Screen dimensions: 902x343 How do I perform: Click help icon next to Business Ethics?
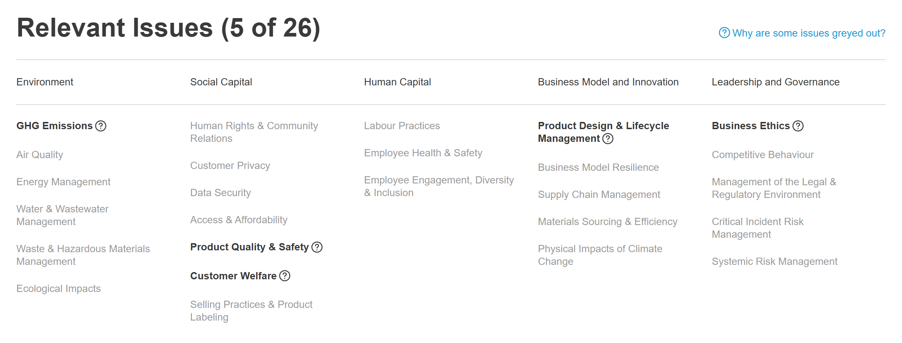pos(798,126)
